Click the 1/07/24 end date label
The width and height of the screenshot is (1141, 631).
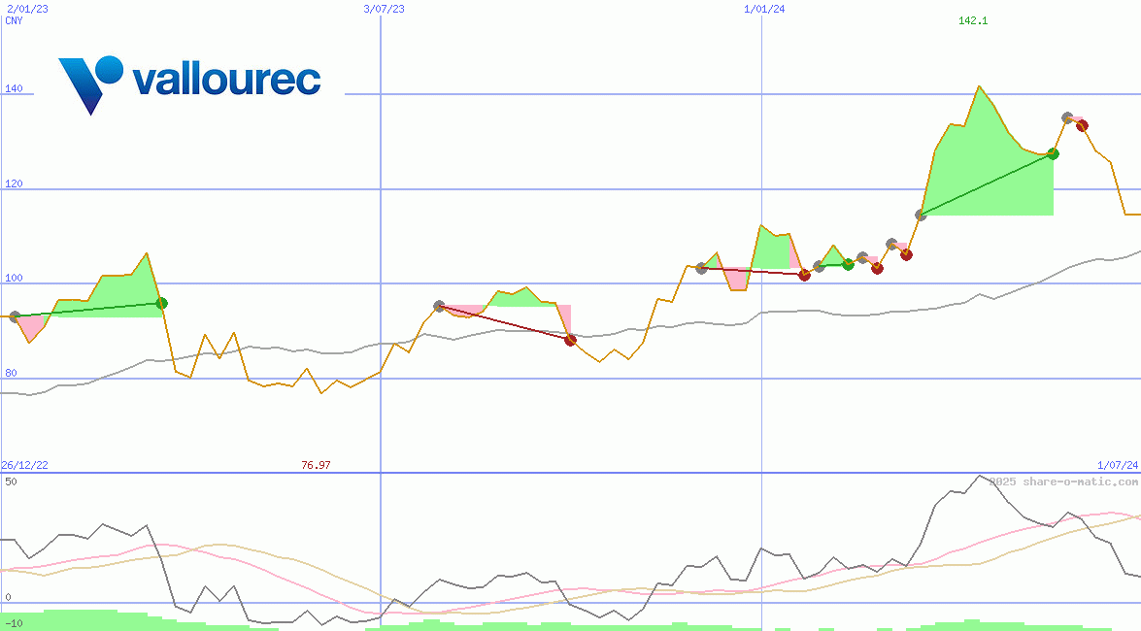pos(1118,466)
